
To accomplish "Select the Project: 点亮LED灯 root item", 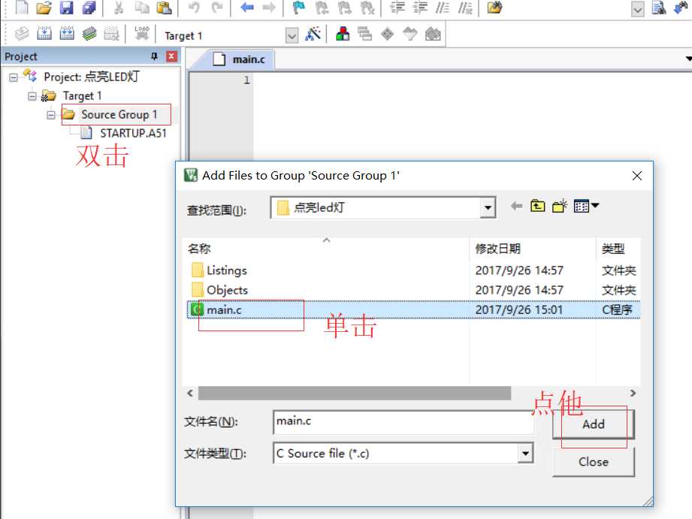I will tap(92, 77).
